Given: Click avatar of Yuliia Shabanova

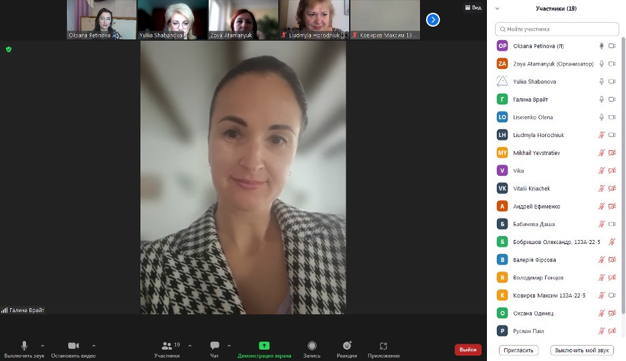Looking at the screenshot, I should click(x=502, y=82).
